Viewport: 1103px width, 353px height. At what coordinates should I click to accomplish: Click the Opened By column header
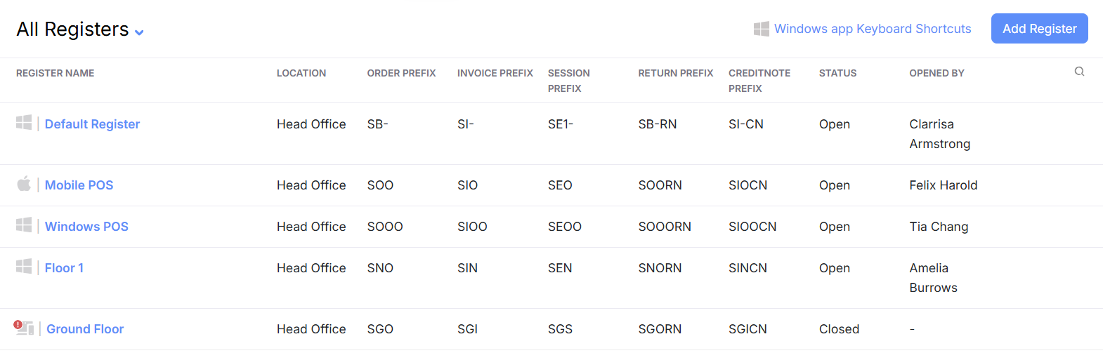coord(936,73)
